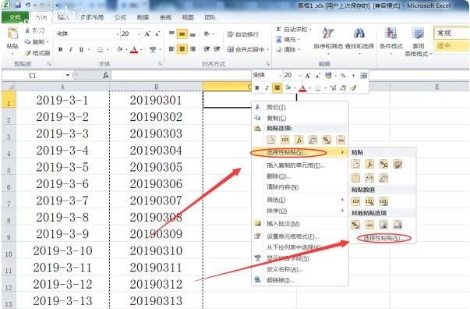Expand the font size 20 dropdown in ribbon
Viewport: 470px width, 309px height.
coord(139,34)
